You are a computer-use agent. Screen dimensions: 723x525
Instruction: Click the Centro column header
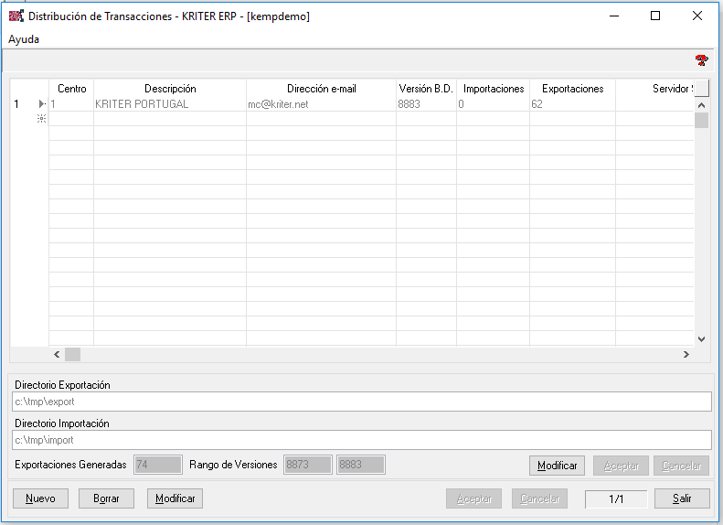pos(71,89)
